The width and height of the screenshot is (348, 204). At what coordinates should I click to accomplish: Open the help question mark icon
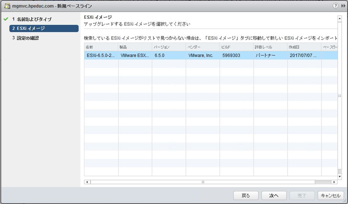pos(335,6)
